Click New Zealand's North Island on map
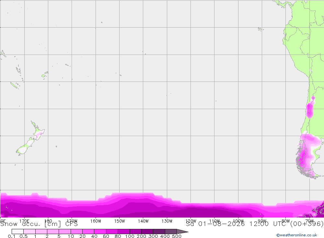Image resolution: width=324 pixels, height=238 pixels. 39,131
